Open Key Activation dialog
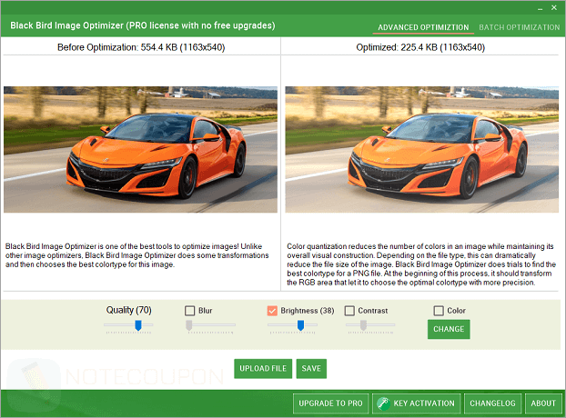The width and height of the screenshot is (566, 418). point(416,403)
